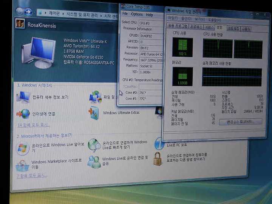Click Windows Live로 온라인 연결 및 공유 text
The width and height of the screenshot is (272, 204).
click(125, 161)
